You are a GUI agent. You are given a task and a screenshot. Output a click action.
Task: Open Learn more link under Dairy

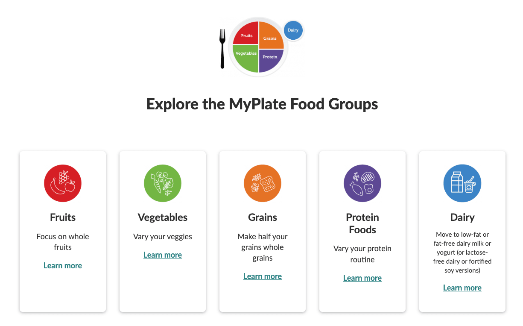tap(462, 288)
